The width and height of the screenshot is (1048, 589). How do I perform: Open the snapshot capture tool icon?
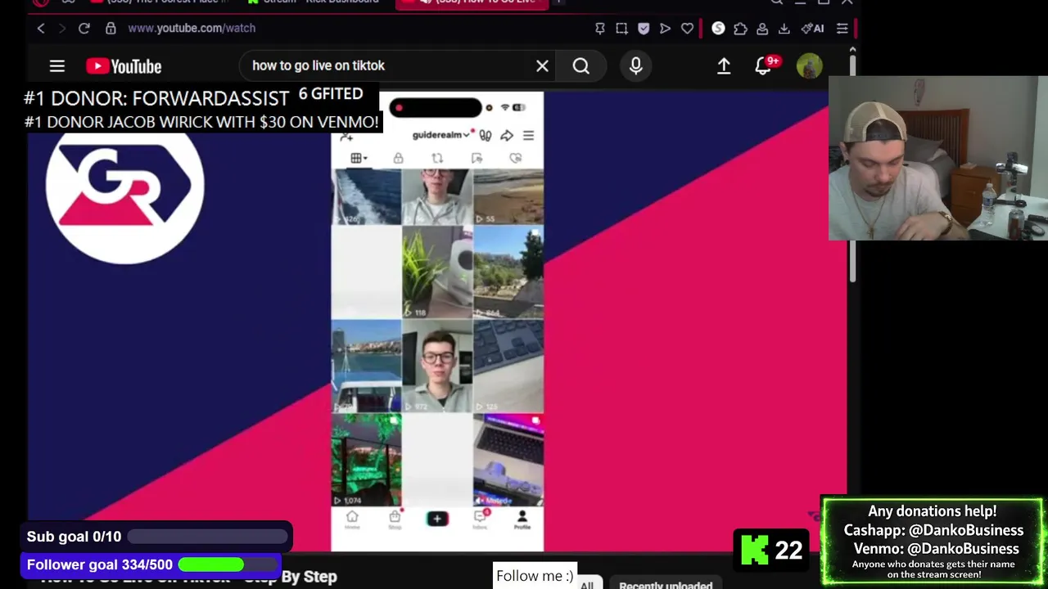click(x=621, y=28)
